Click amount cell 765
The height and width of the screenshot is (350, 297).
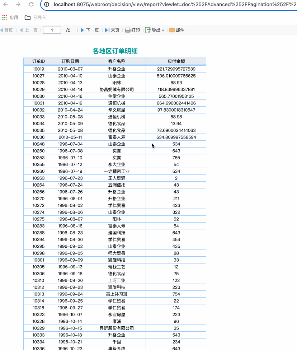[176, 158]
